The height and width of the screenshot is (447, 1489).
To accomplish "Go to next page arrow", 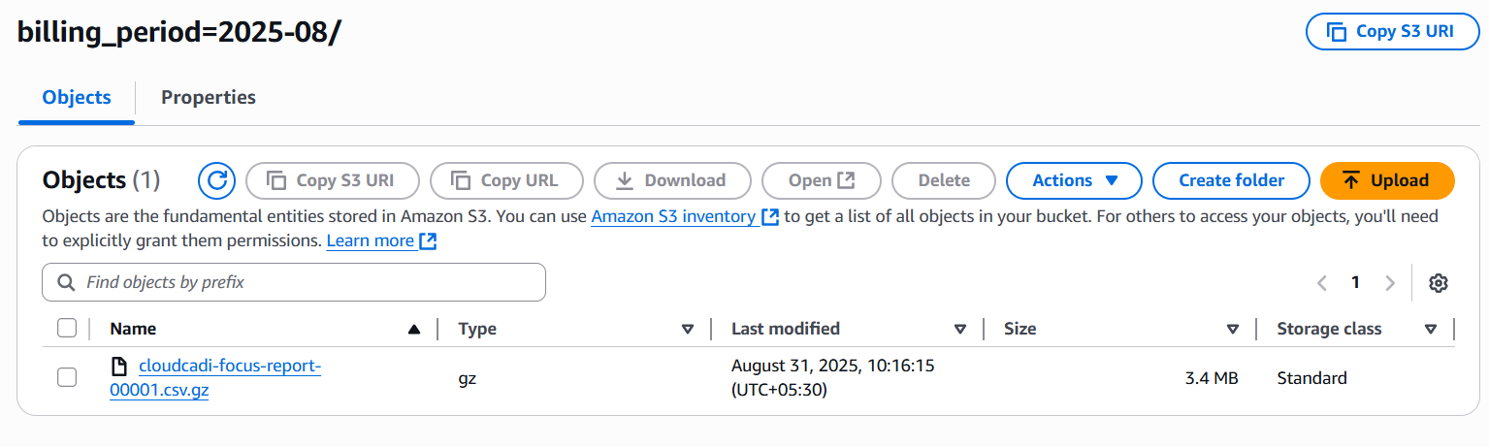I will coord(1390,283).
